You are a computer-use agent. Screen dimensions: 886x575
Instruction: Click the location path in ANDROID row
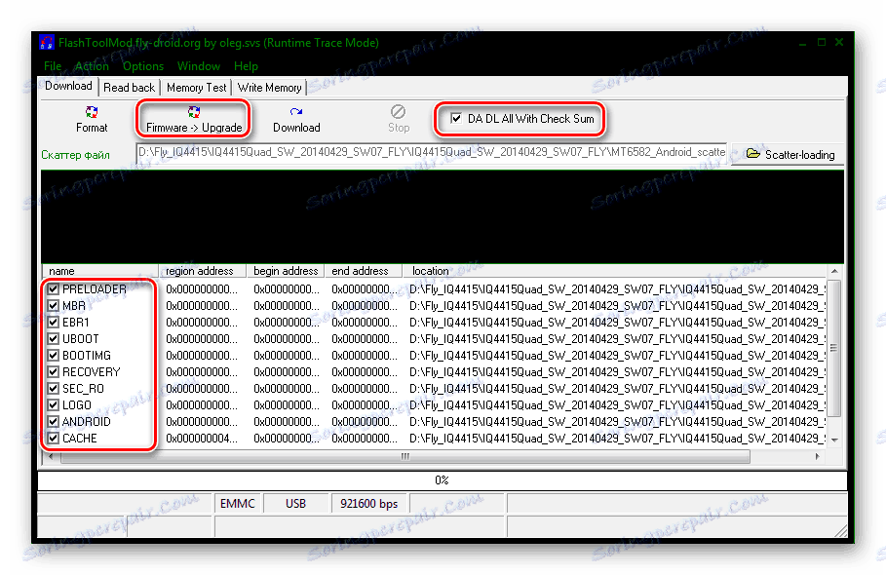tap(617, 422)
